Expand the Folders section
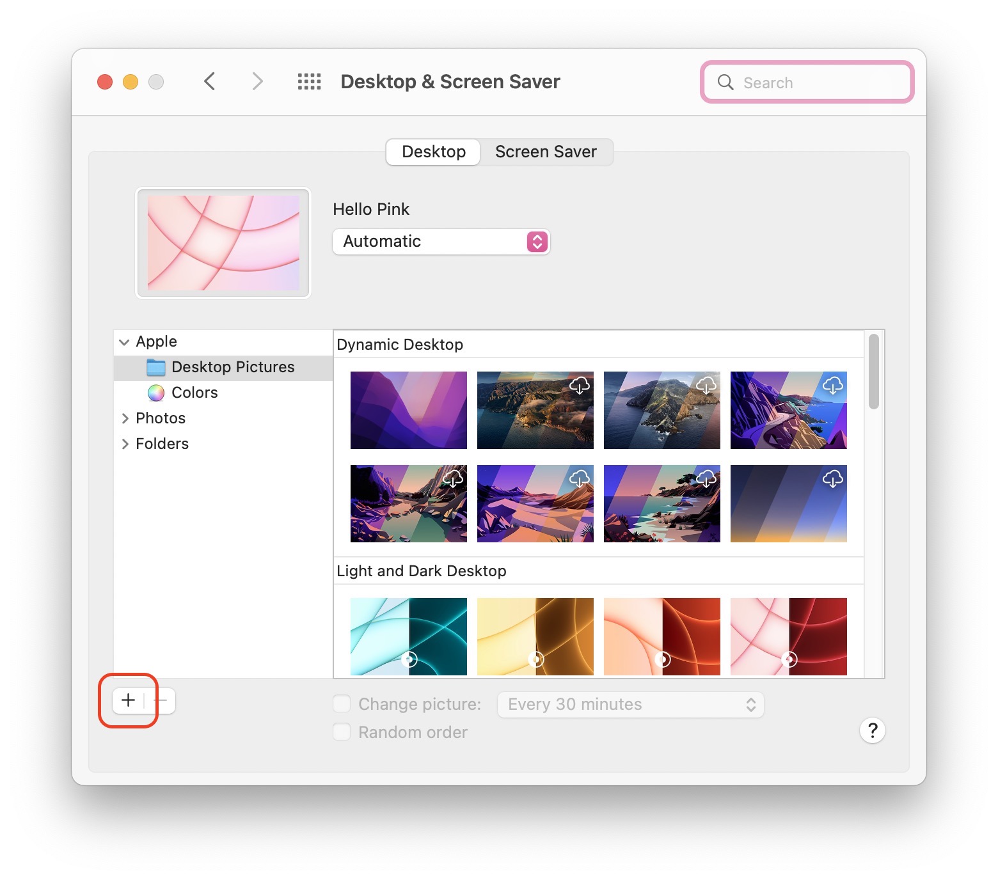The width and height of the screenshot is (998, 880). pos(125,444)
